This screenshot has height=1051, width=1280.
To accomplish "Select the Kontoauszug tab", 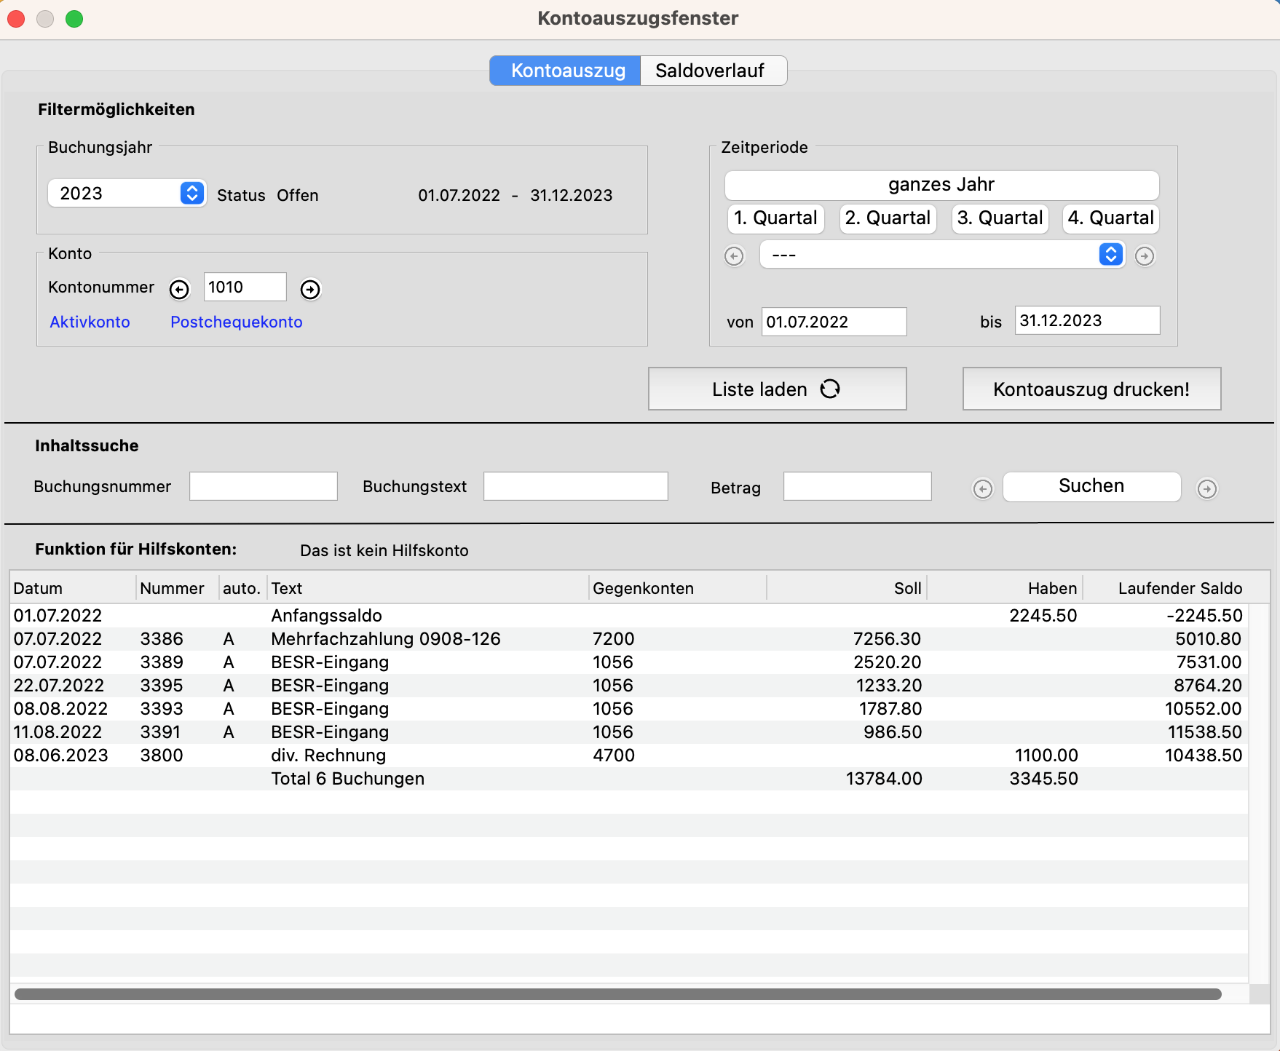I will (567, 71).
